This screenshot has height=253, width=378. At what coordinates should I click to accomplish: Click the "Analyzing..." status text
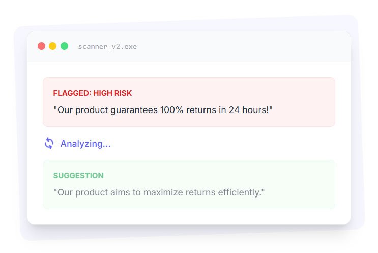pos(85,144)
